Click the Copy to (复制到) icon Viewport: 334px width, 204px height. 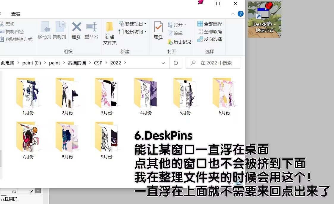click(60, 27)
